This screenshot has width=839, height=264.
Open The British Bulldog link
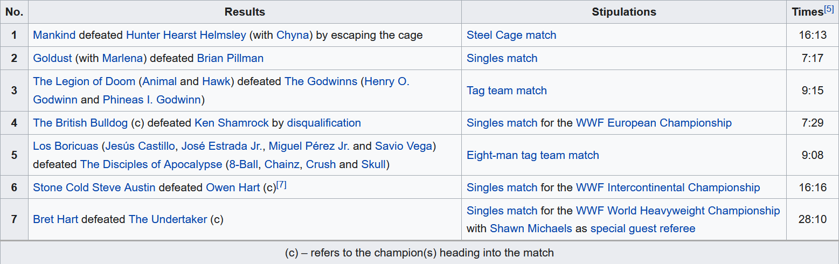point(81,123)
